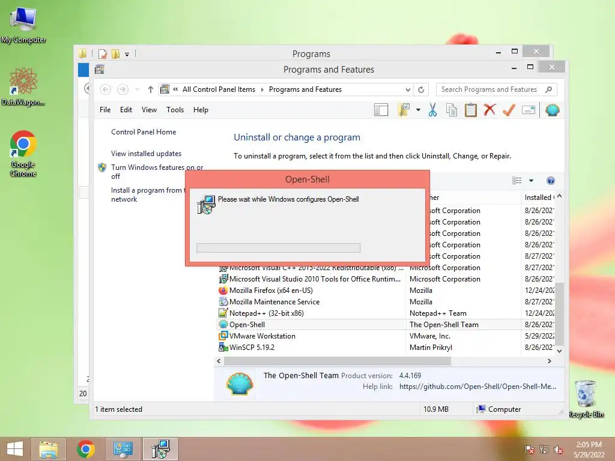Open Control Panel Home link
Screen dimensions: 615x461
click(144, 132)
